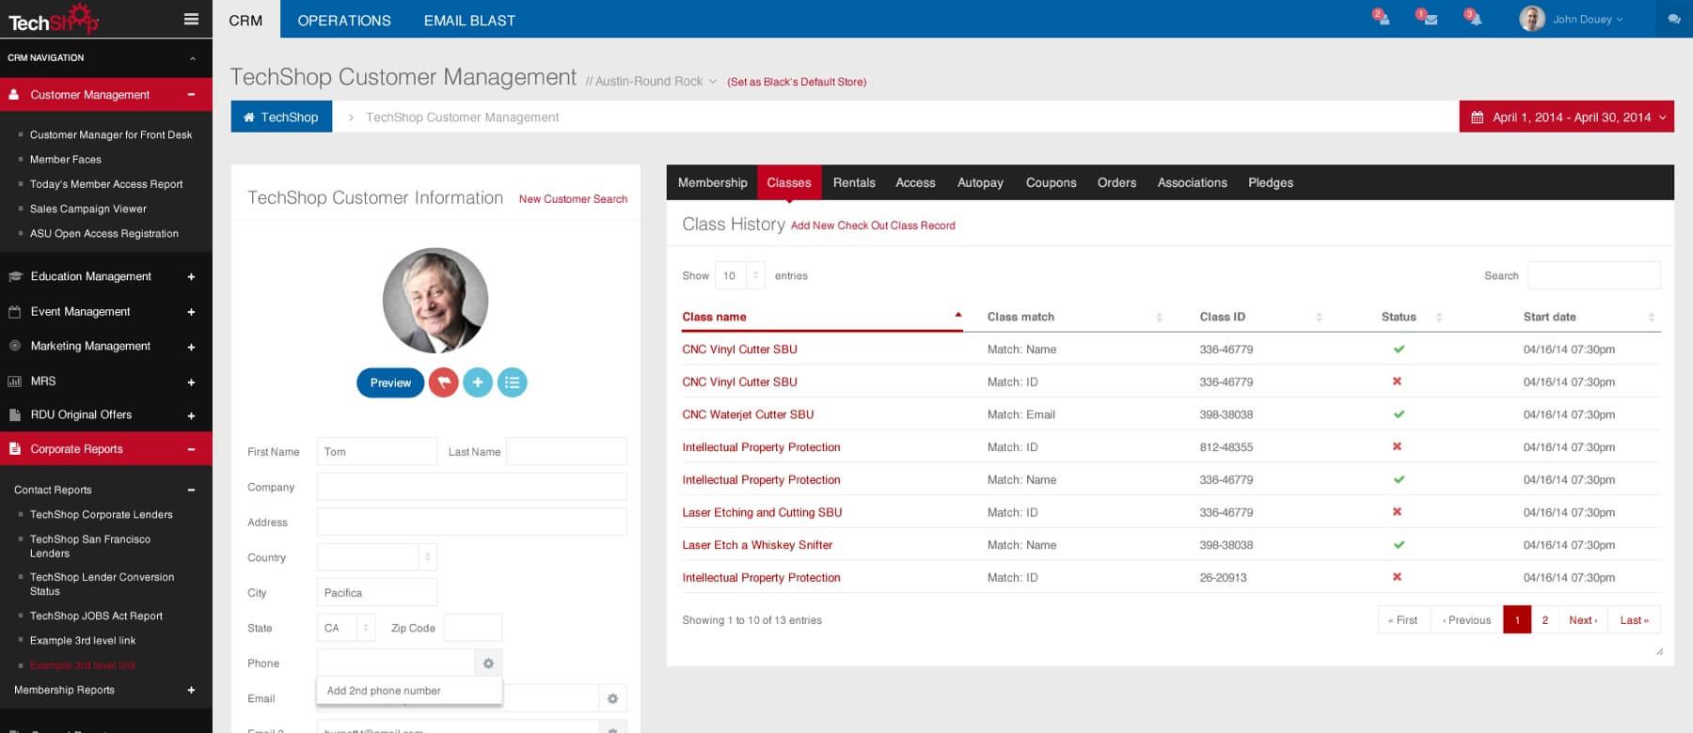Viewport: 1693px width, 733px height.
Task: Click the gear icon next to Phone field
Action: (488, 663)
